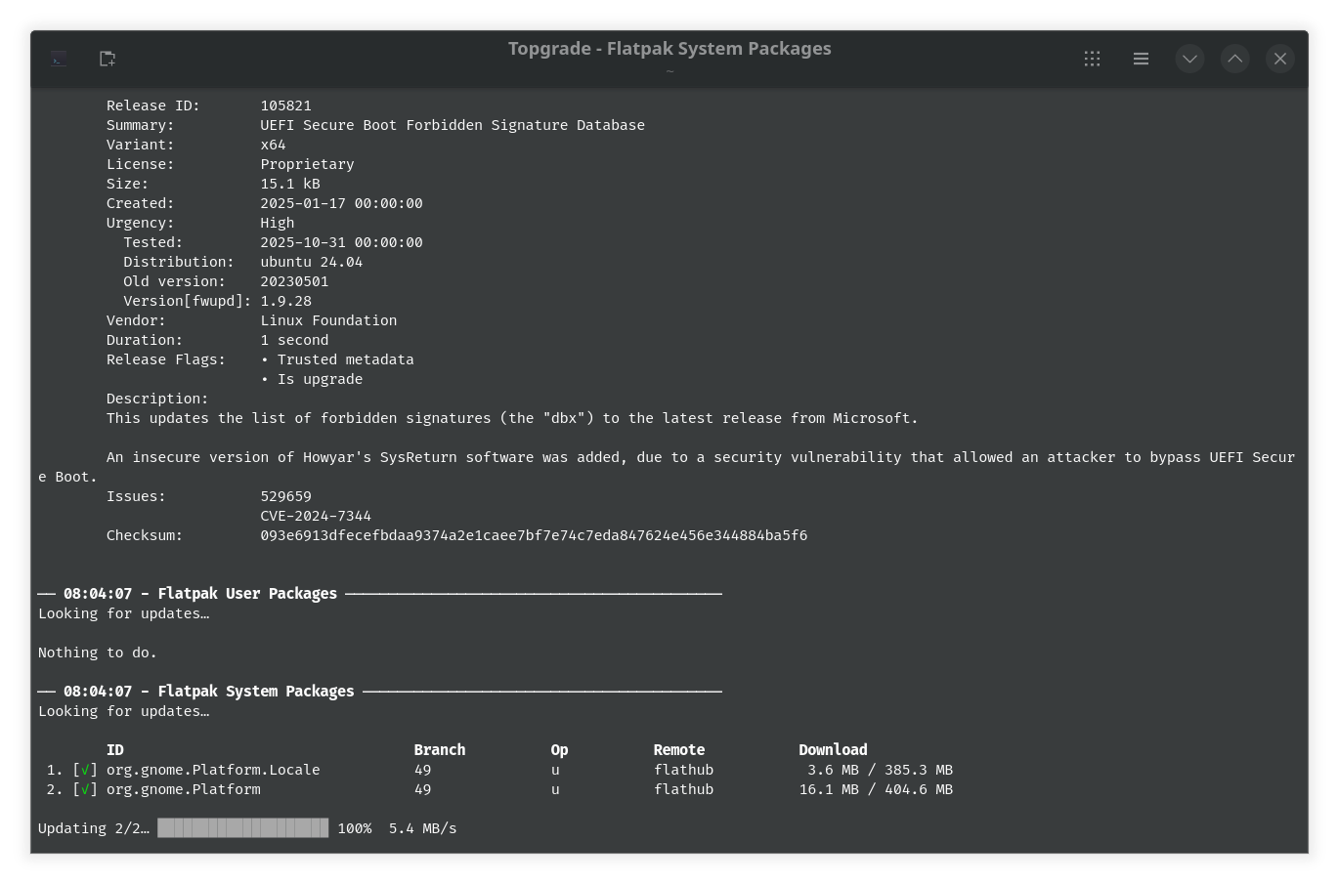
Task: Click the terminal profile icon in header
Action: pos(59,59)
